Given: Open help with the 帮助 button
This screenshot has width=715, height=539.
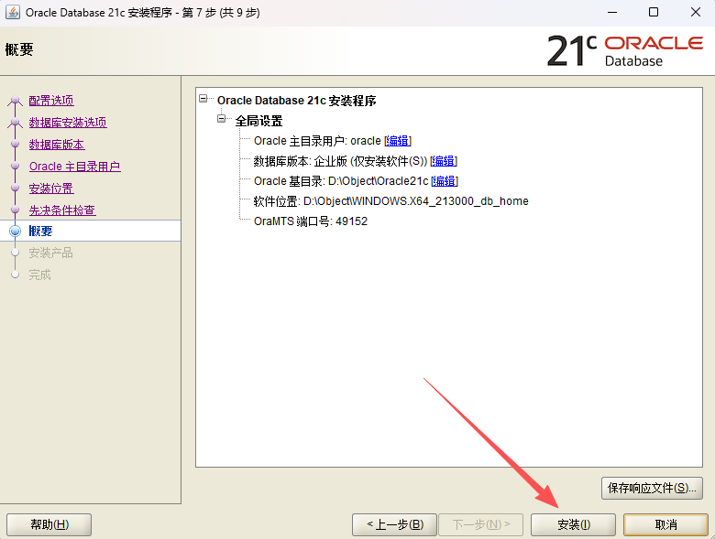Looking at the screenshot, I should pyautogui.click(x=49, y=524).
